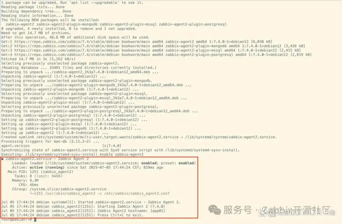The image size is (342, 224).
Task: Click the 'Press Ctrl+C to exit.' log line
Action: [72, 215]
